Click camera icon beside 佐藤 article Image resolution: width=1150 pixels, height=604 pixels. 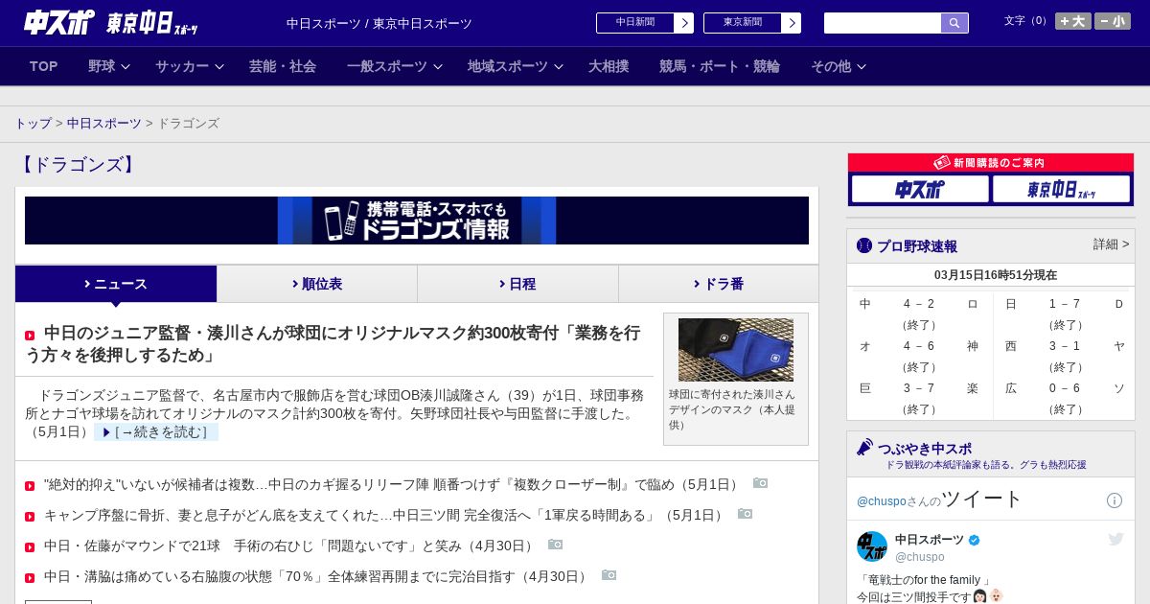tap(555, 545)
